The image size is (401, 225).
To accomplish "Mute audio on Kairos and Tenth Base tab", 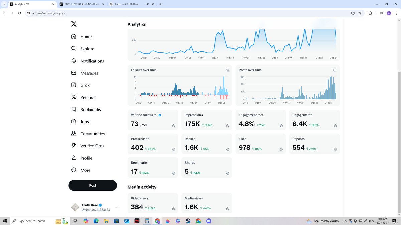I will (x=148, y=4).
